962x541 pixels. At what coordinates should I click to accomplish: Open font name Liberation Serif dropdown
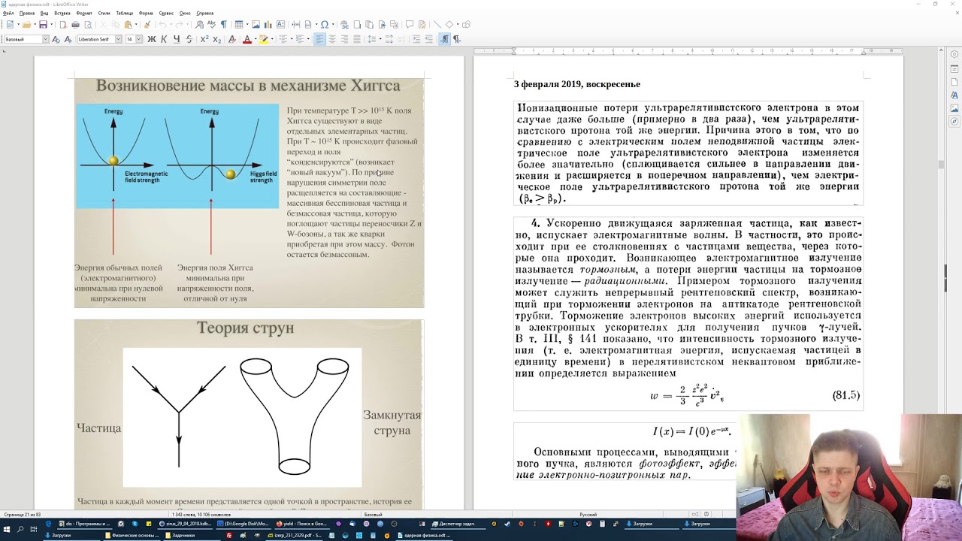118,39
